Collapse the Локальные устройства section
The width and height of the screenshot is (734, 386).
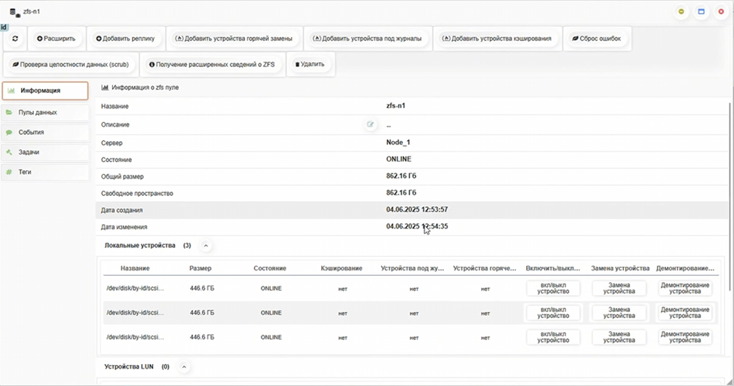click(206, 246)
